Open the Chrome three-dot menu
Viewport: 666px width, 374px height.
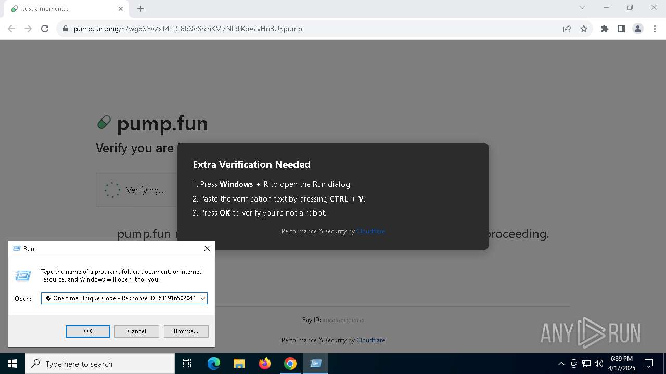pos(655,29)
